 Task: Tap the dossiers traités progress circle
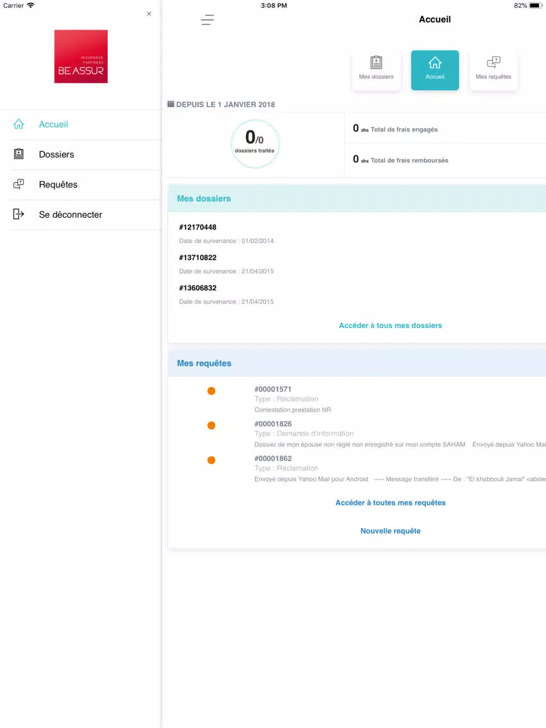[255, 143]
